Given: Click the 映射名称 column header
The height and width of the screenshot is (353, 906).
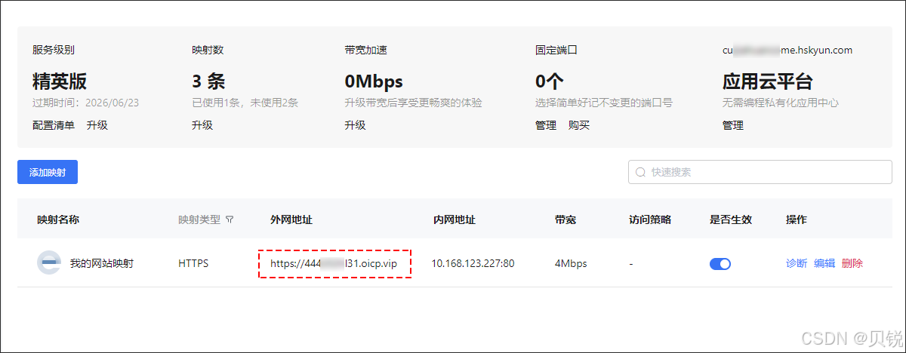Looking at the screenshot, I should point(58,219).
